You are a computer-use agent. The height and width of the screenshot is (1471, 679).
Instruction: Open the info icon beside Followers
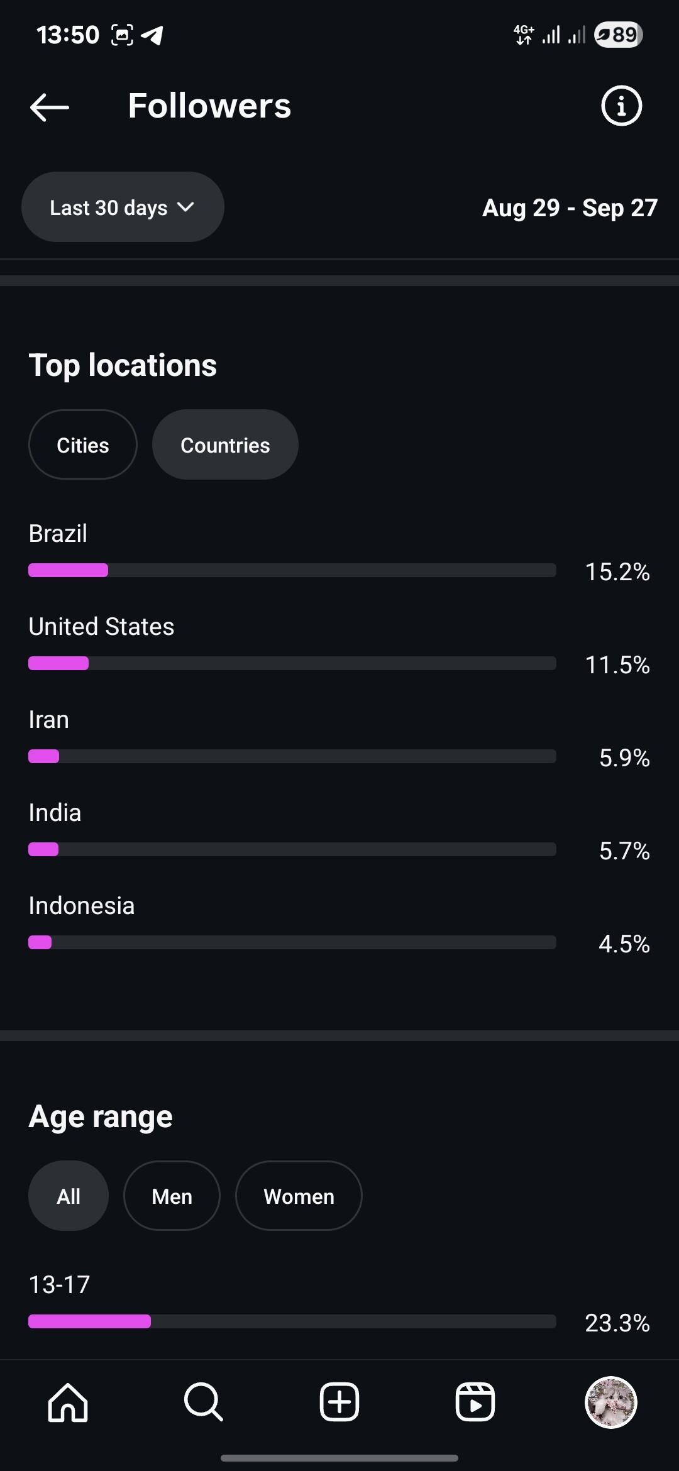pos(621,106)
